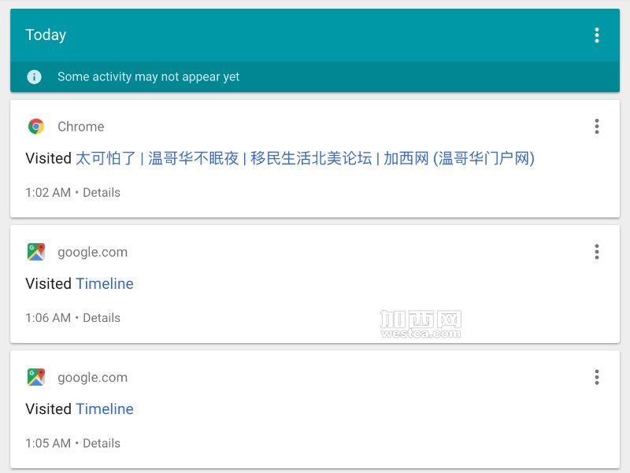
Task: Open Timeline link in 1:05 AM entry
Action: point(105,408)
